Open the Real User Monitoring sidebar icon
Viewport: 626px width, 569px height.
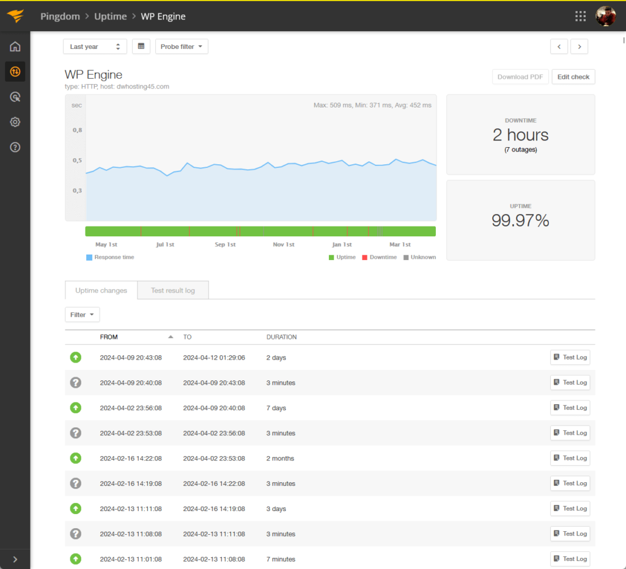click(x=15, y=97)
